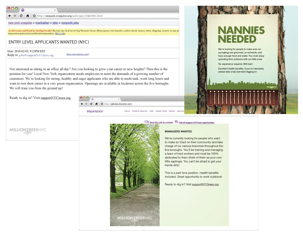Click the Errors when replying to ads link
Screen dimensions: 303x235
point(78,54)
